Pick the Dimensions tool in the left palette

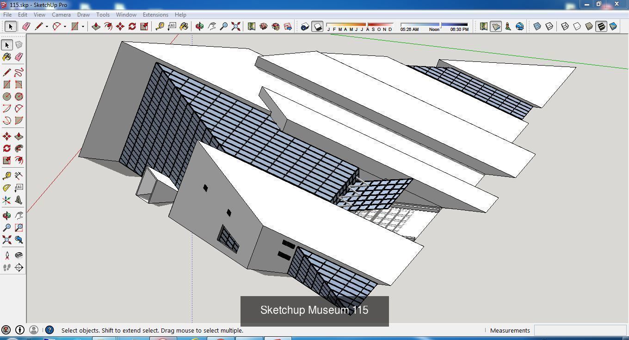(19, 176)
